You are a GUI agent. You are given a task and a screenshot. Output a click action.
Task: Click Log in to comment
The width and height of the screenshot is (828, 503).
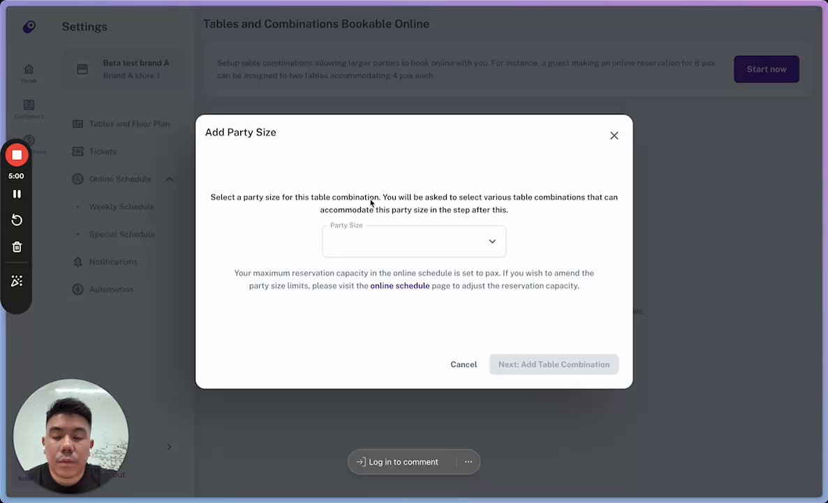(x=397, y=462)
